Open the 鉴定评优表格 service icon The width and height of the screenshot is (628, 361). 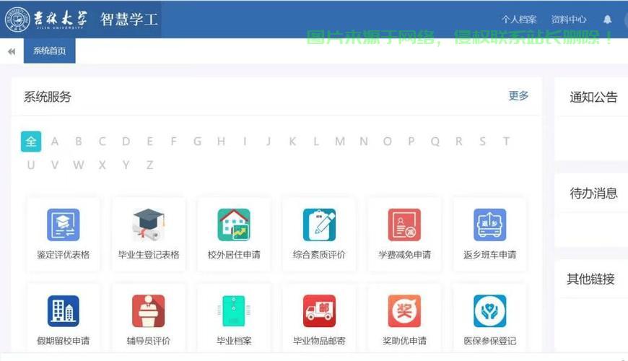(x=64, y=225)
